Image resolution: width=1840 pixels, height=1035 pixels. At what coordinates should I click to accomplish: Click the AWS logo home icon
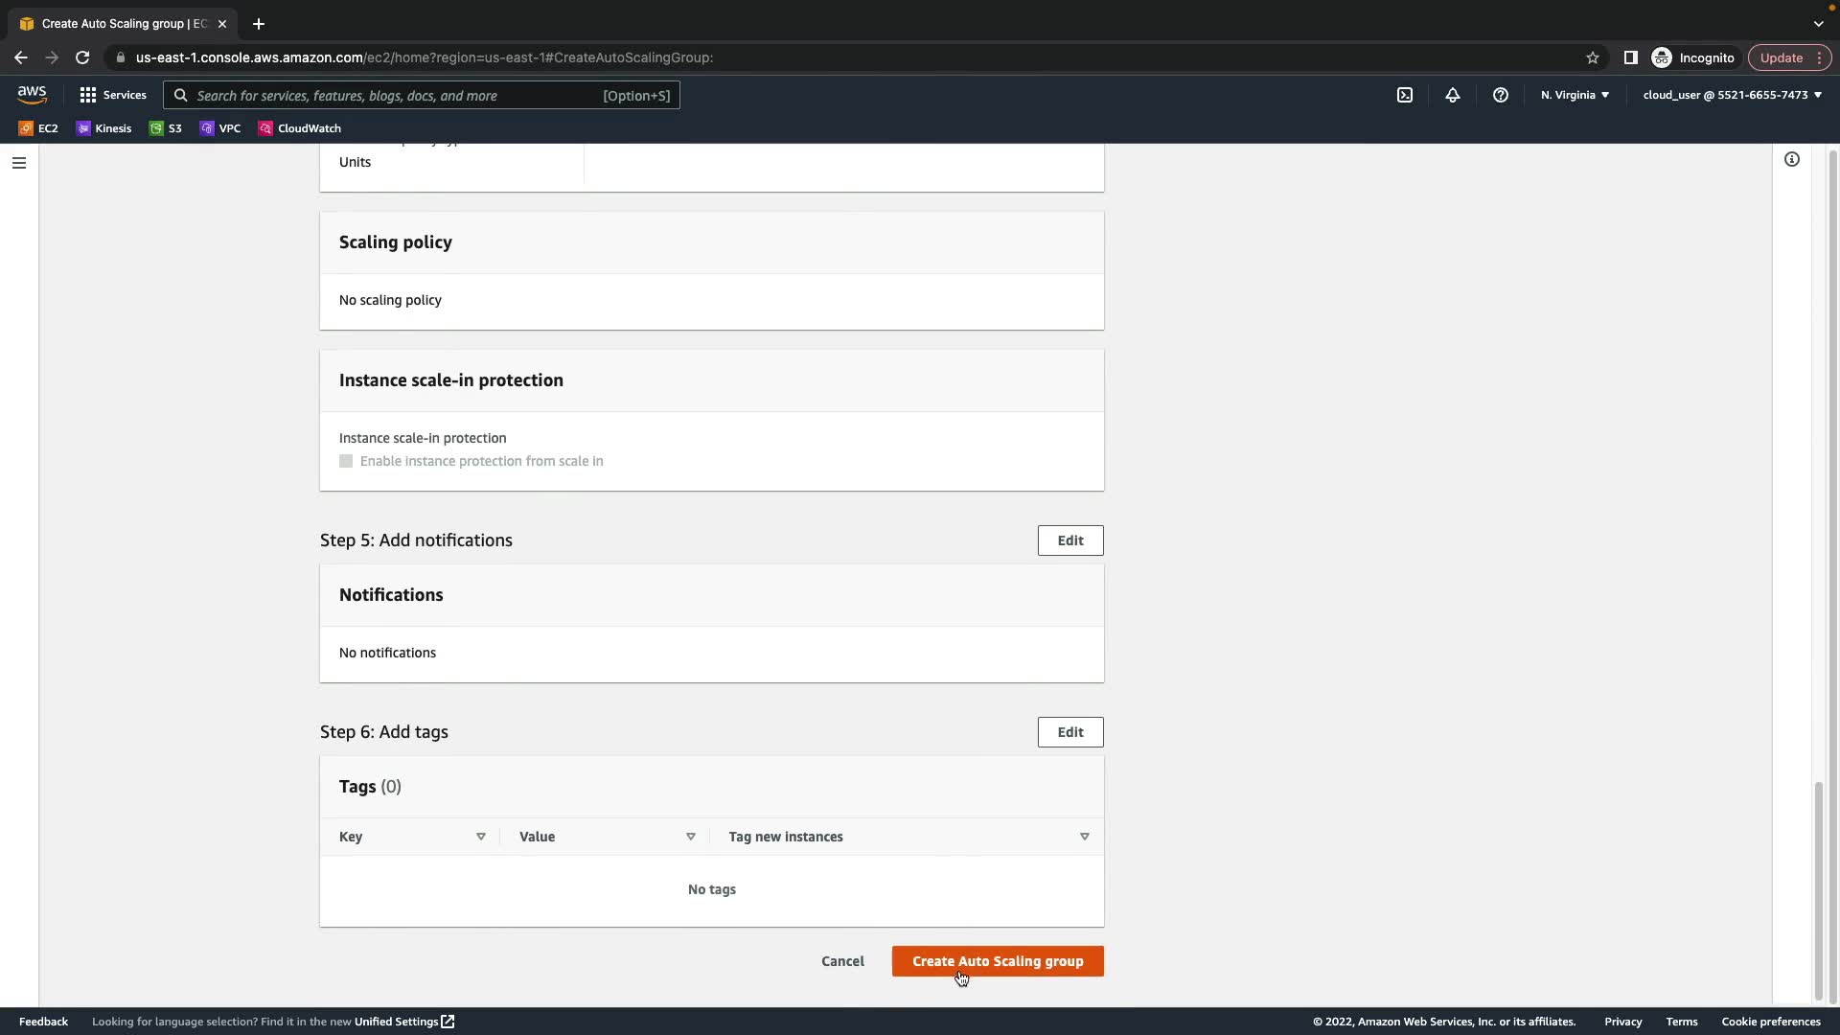[x=32, y=94]
